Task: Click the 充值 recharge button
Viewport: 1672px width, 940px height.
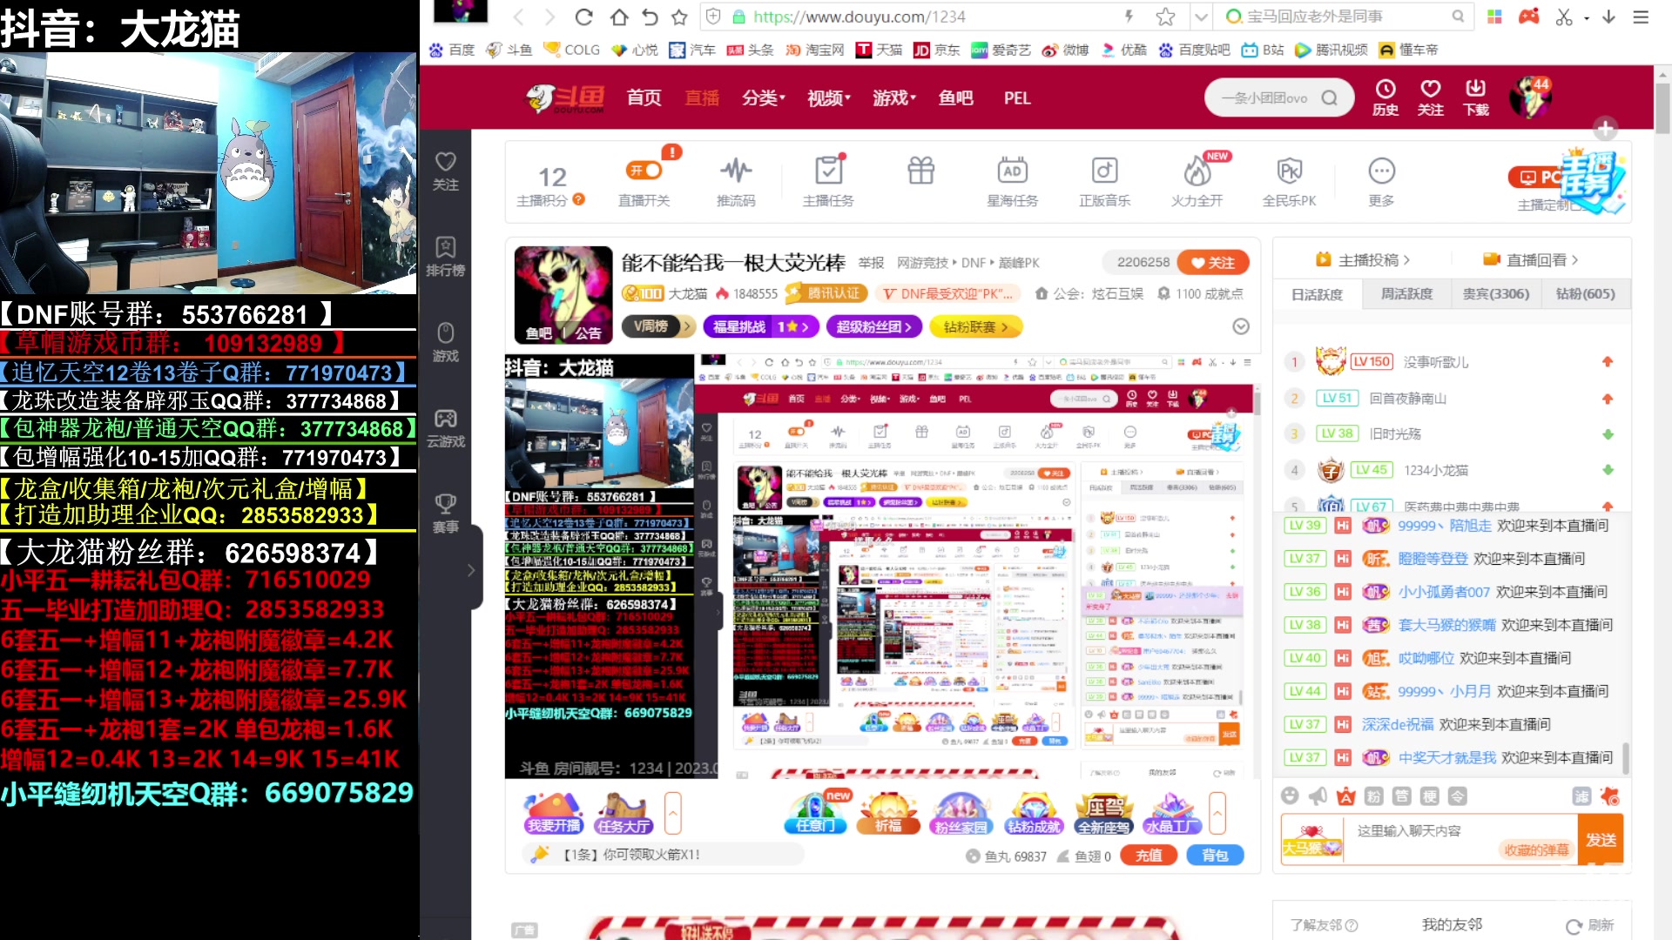Action: point(1148,856)
